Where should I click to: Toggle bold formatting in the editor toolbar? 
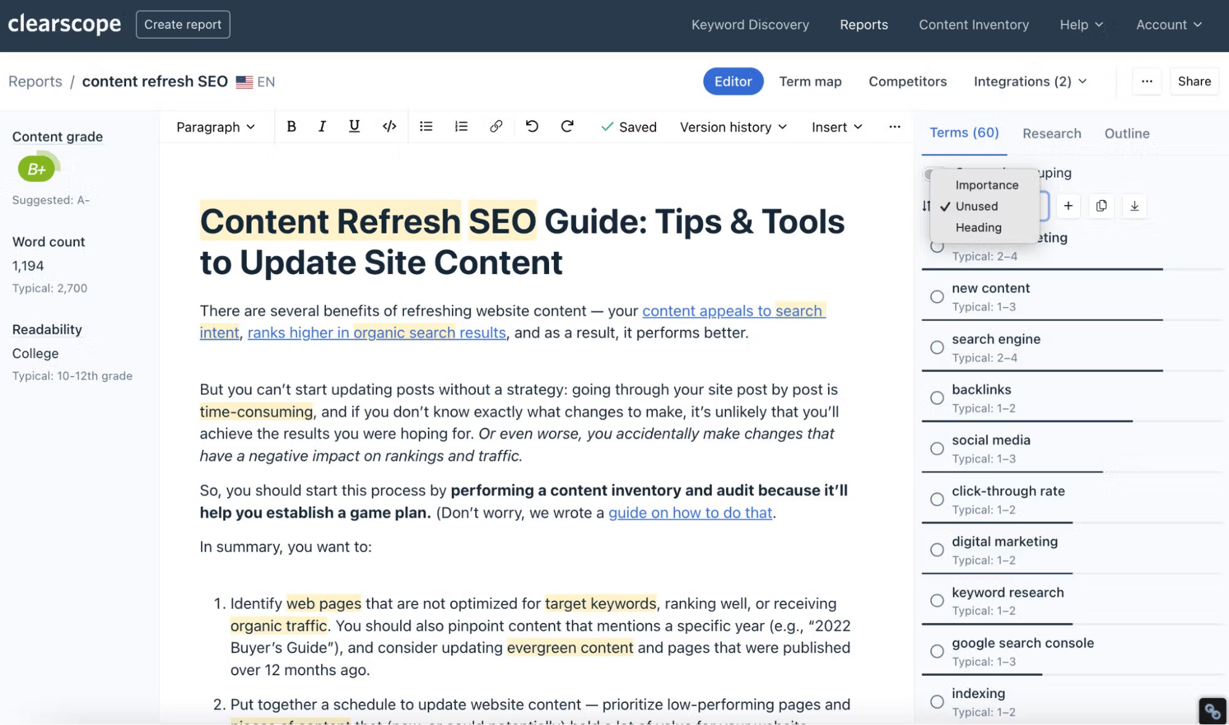coord(291,127)
